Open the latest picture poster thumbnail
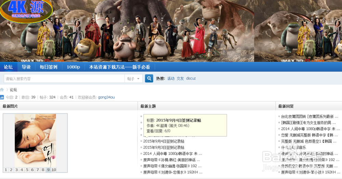The image size is (342, 179). tap(35, 140)
